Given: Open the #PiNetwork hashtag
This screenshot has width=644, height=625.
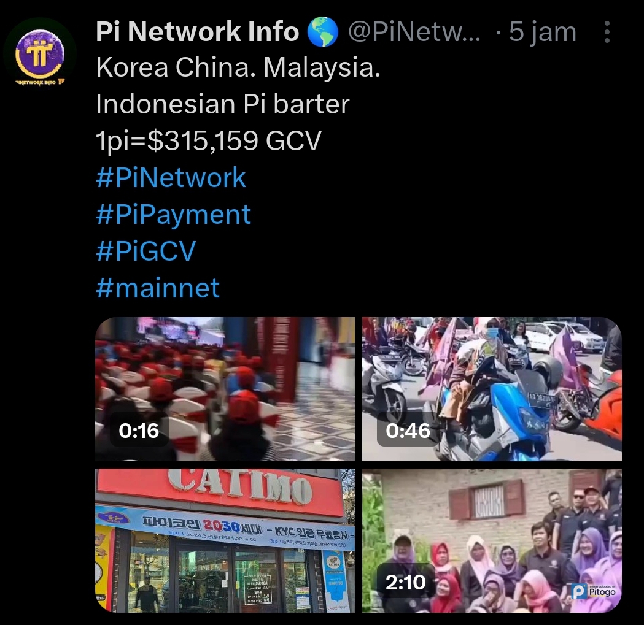Looking at the screenshot, I should click(171, 178).
